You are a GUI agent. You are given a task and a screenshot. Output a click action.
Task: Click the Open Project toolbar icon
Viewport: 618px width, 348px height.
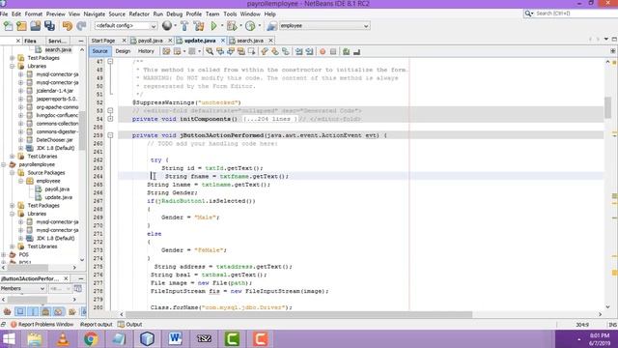coord(35,26)
